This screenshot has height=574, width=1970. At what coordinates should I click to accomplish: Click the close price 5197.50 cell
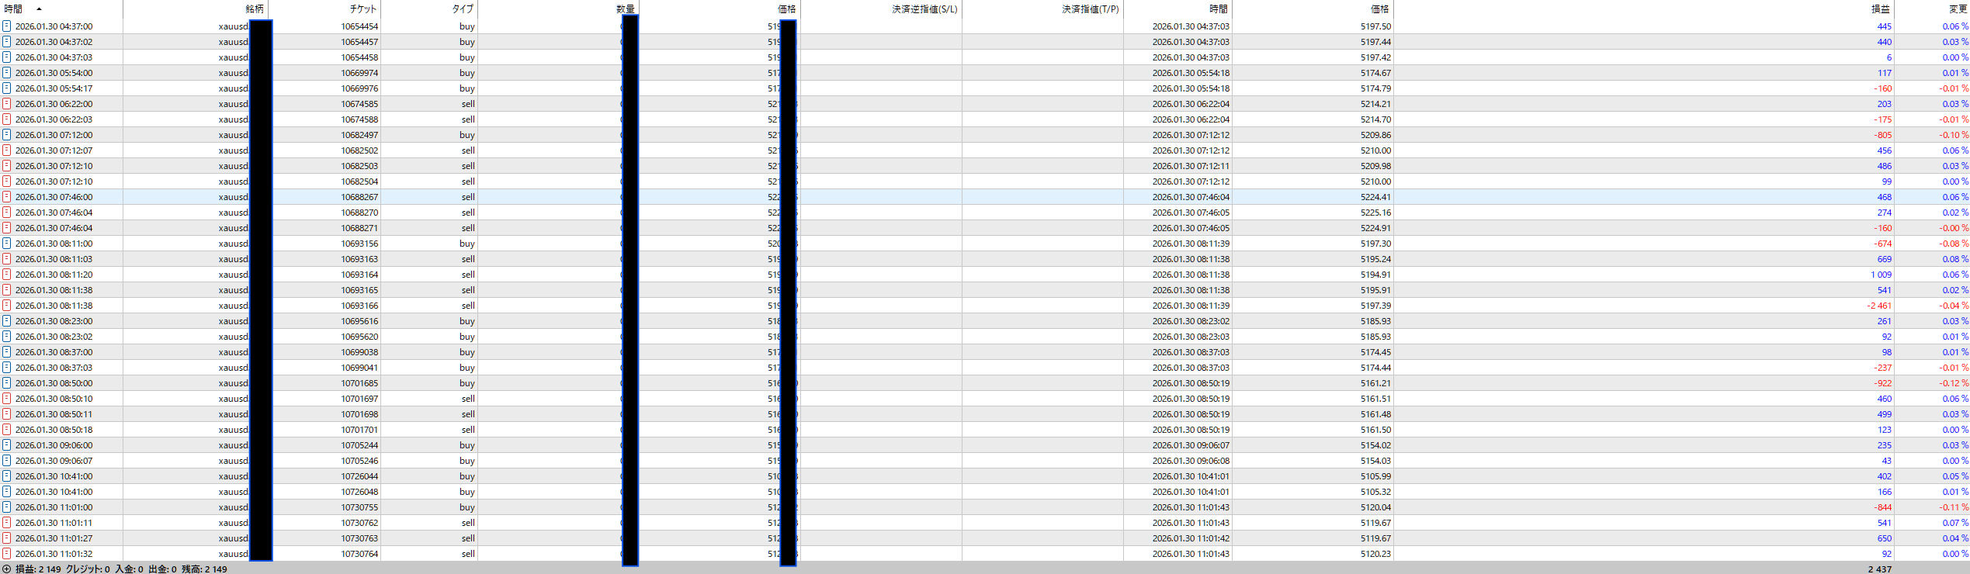click(1375, 26)
